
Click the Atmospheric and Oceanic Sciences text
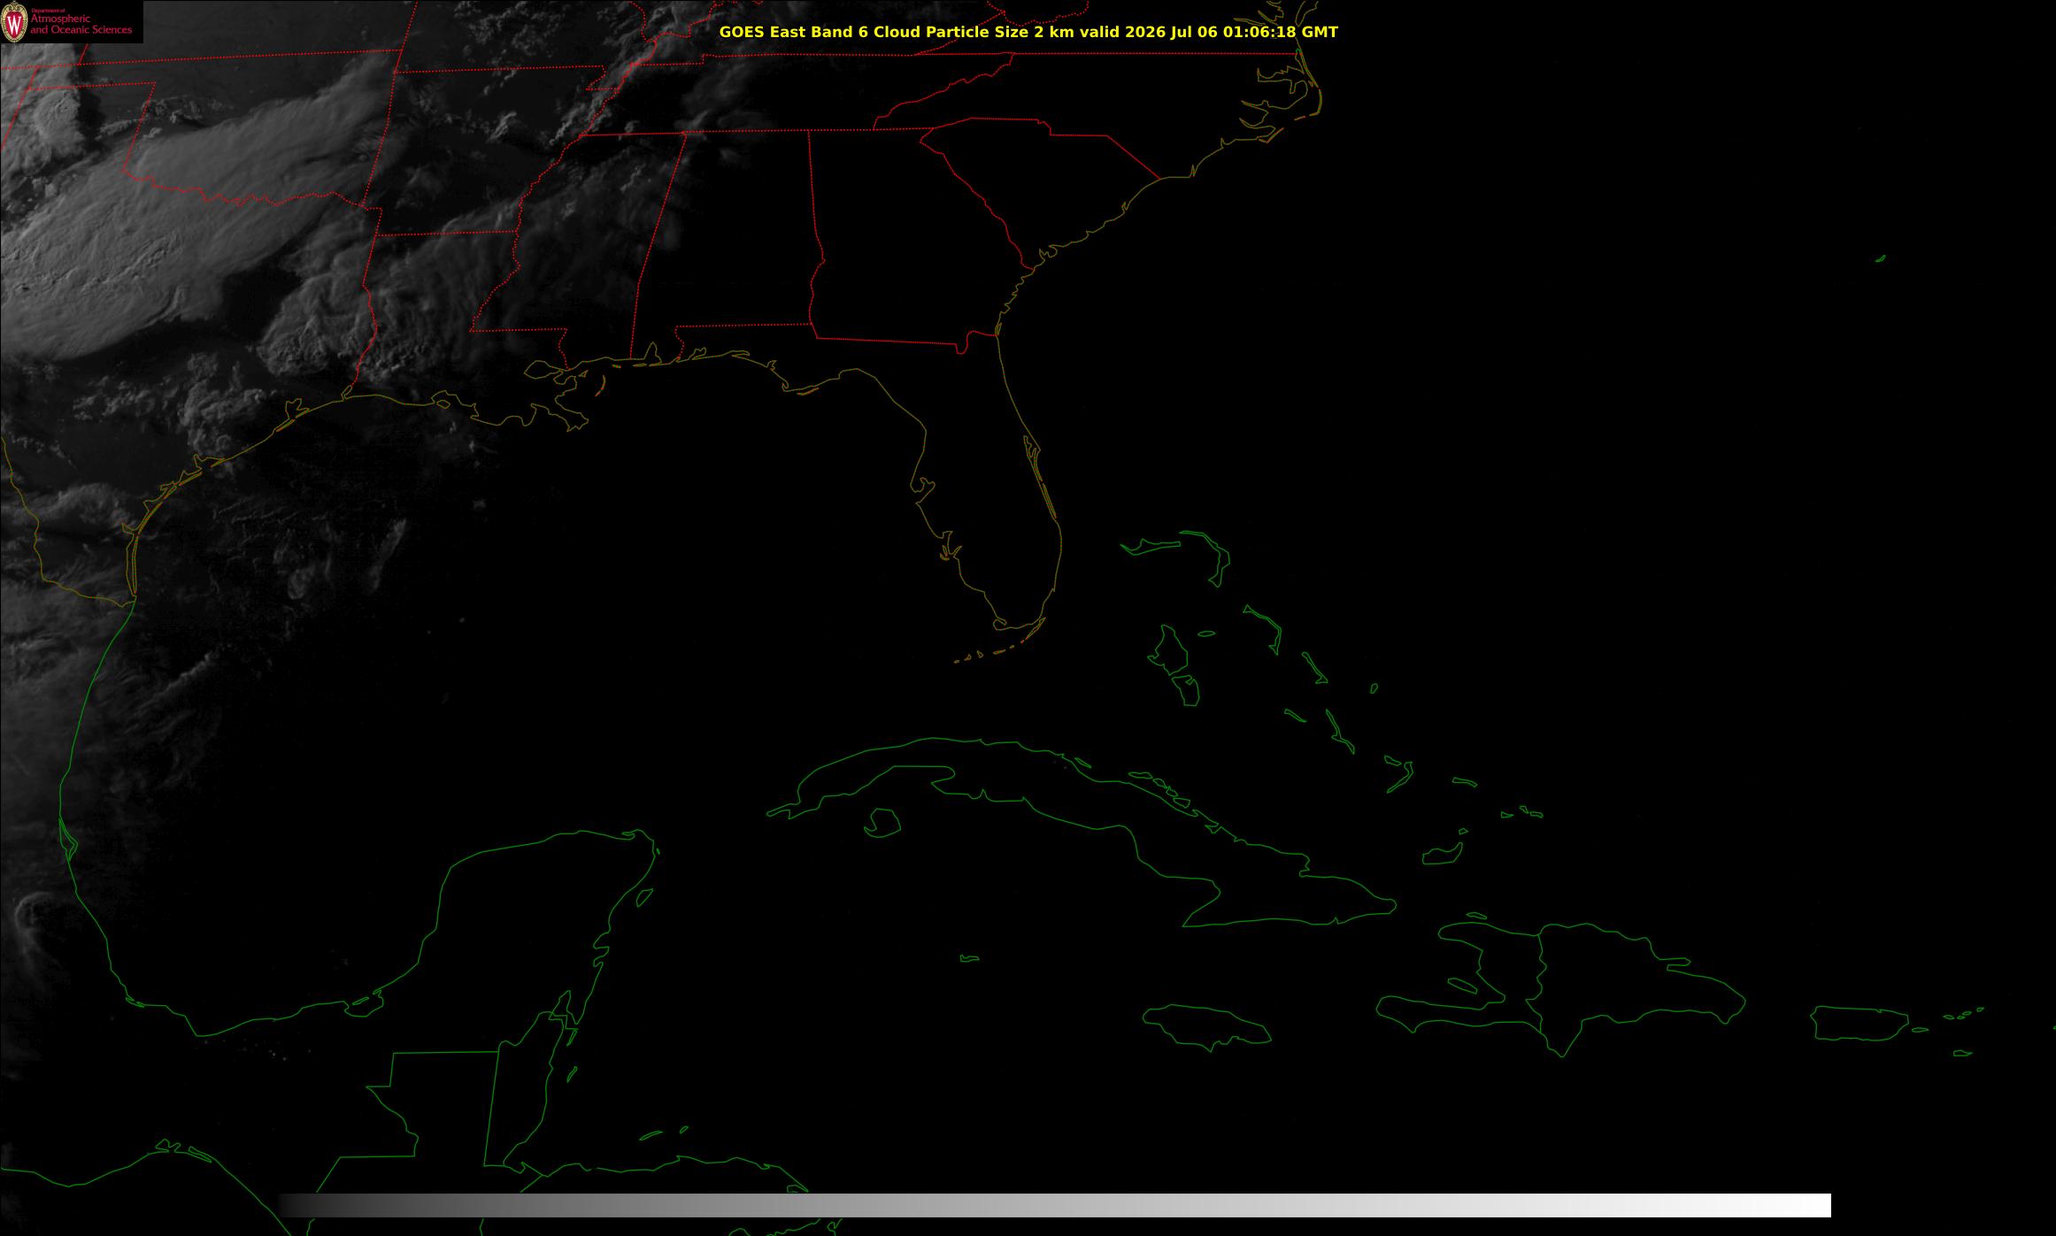tap(81, 25)
